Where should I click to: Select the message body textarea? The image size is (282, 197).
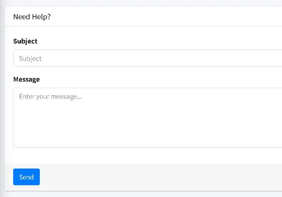point(148,118)
